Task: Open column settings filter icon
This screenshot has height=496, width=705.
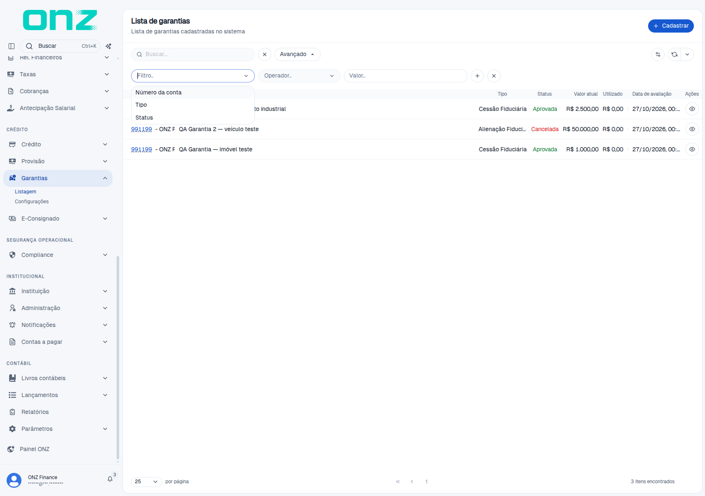Action: 658,54
